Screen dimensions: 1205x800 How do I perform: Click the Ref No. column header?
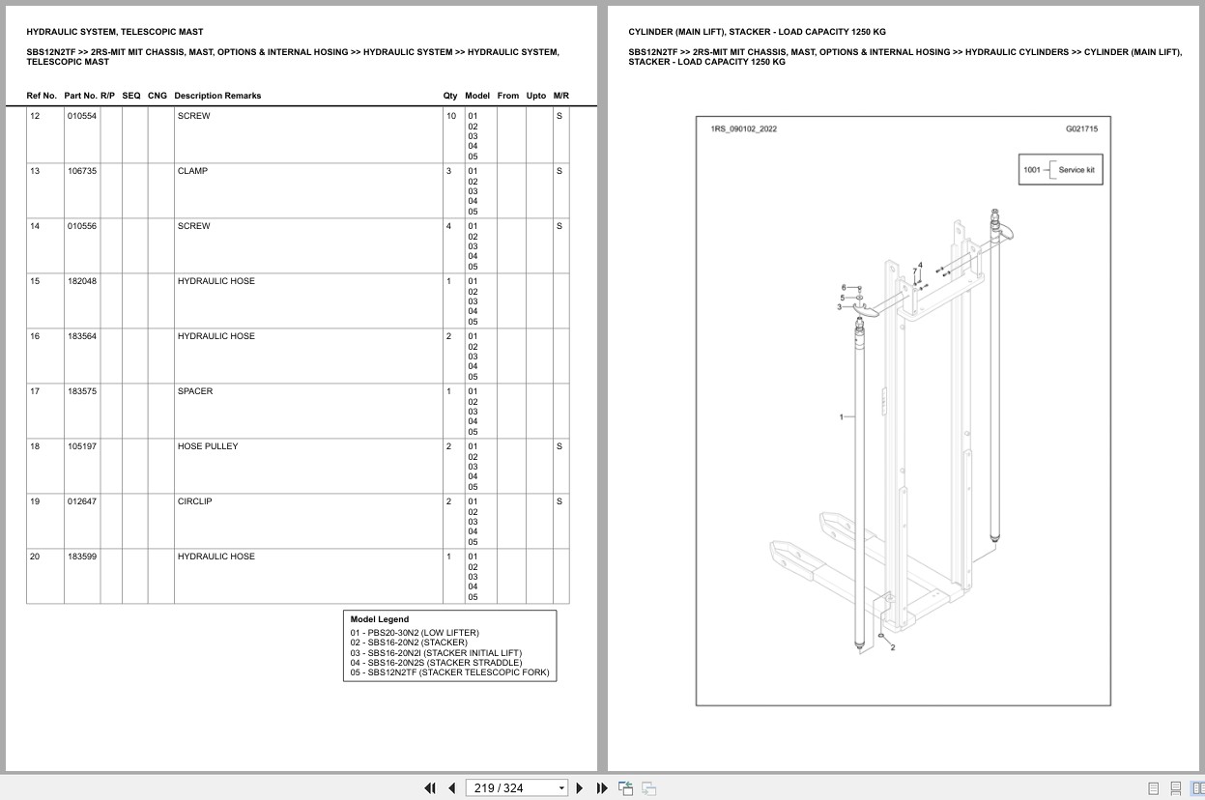click(x=42, y=96)
